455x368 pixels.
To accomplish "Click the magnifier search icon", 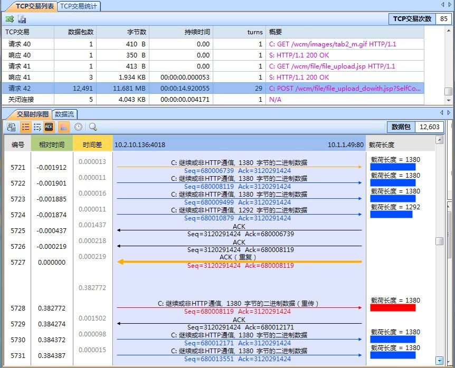I will (x=93, y=127).
